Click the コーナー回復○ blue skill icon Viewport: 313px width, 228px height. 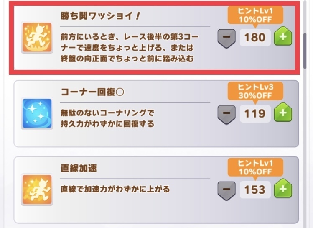click(37, 113)
